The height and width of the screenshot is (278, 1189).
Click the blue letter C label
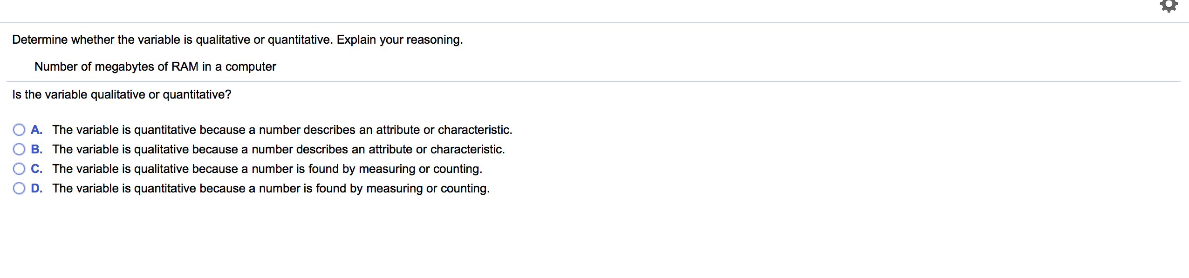[x=36, y=169]
